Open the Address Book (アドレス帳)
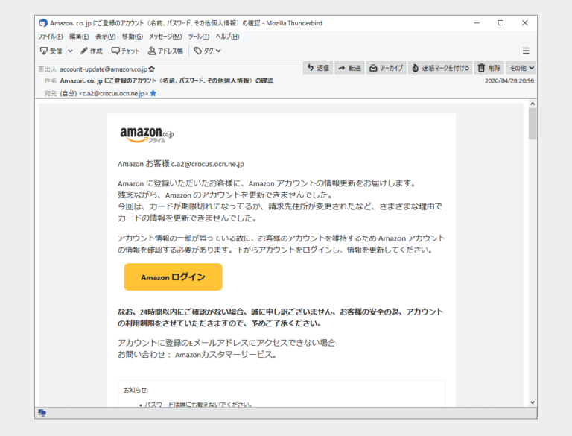The width and height of the screenshot is (572, 436). pos(165,51)
